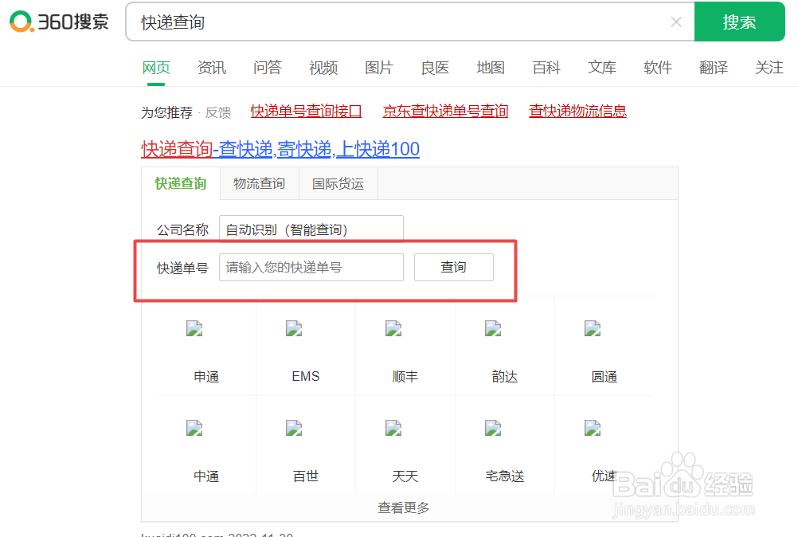Select the 中通 courier logo icon

[194, 429]
